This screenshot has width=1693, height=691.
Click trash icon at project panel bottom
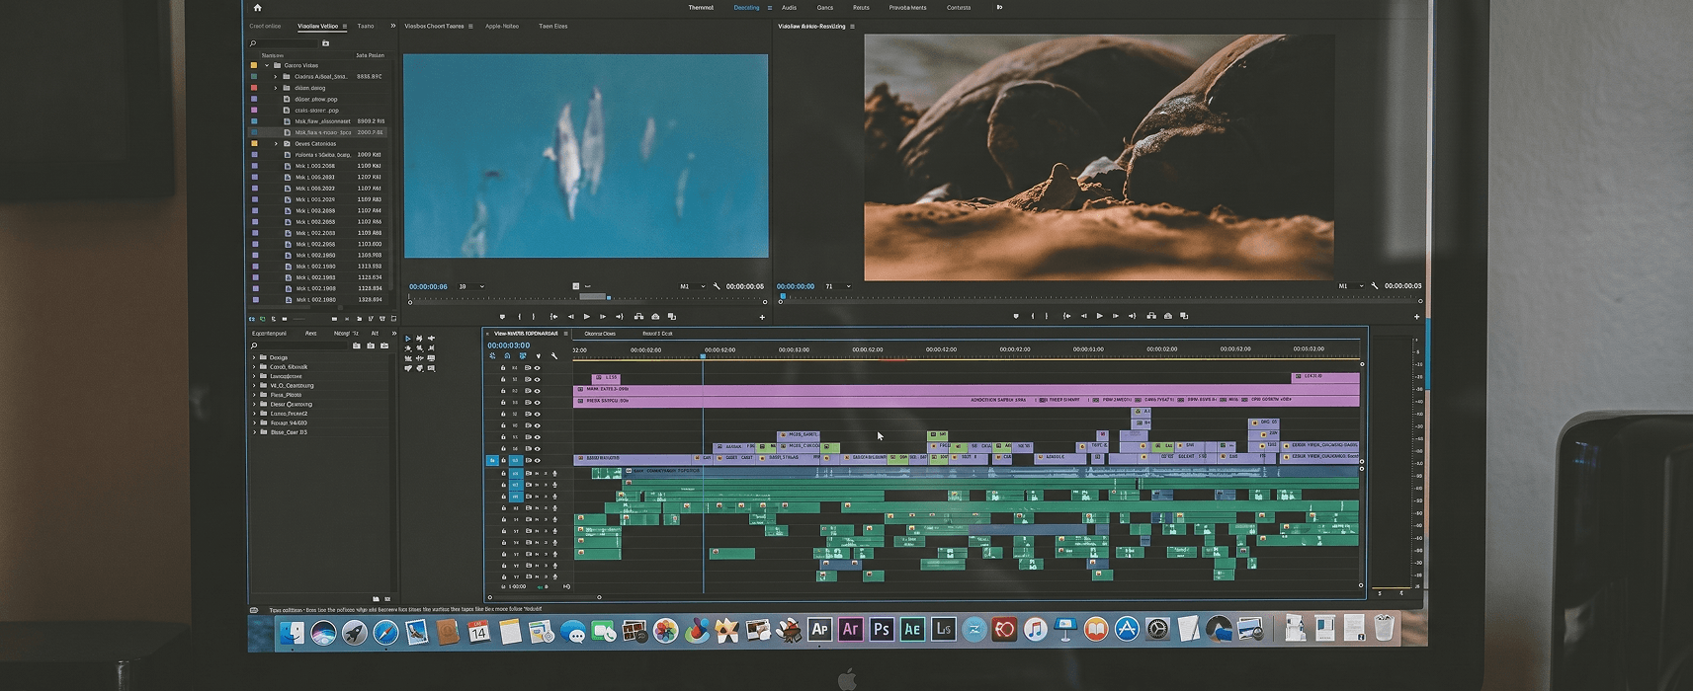[393, 319]
